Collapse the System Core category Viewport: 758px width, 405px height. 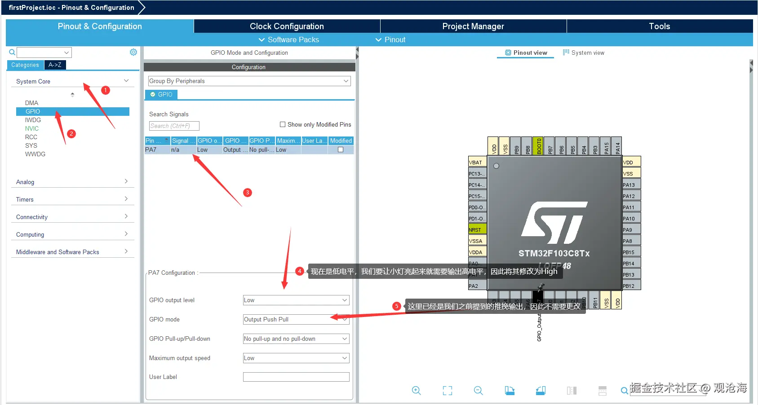72,81
